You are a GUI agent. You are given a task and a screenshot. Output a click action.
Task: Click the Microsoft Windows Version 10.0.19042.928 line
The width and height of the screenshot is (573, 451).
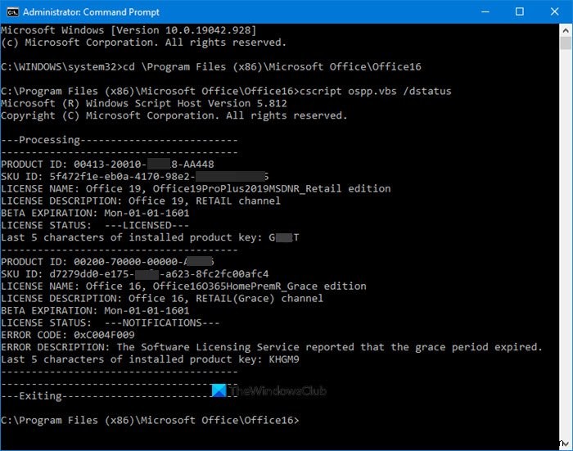click(129, 30)
